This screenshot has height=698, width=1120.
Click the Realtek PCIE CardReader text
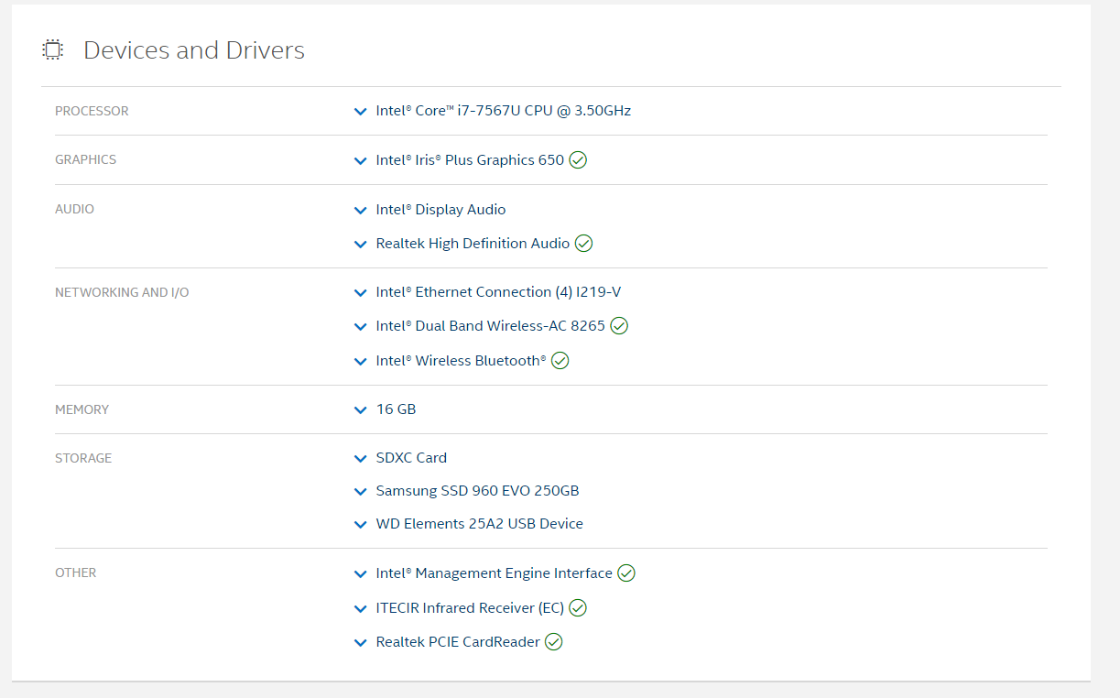(458, 642)
